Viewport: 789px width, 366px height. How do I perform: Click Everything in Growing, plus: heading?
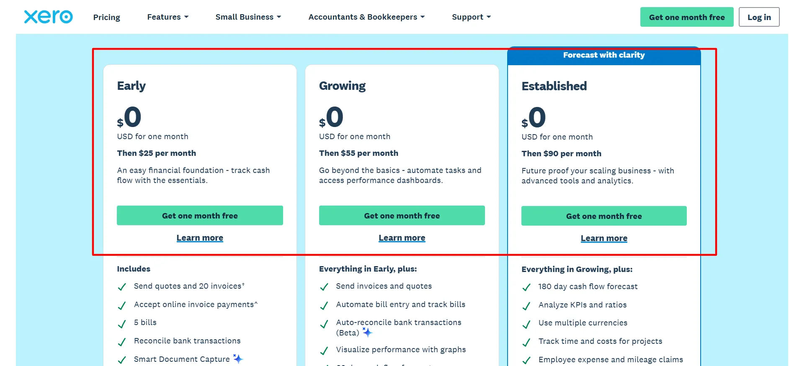pos(577,269)
